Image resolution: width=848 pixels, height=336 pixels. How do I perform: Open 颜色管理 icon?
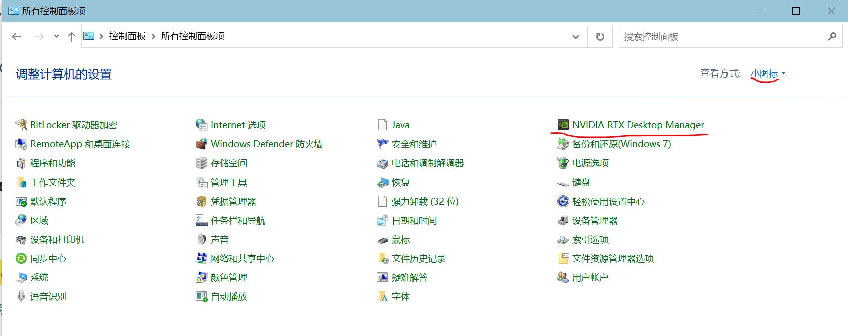[x=202, y=277]
